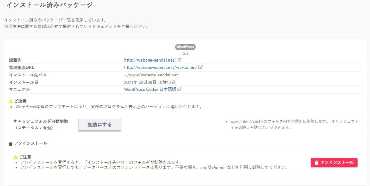370x186 pixels.
Task: Click the キャッシュフォルダ自動削除 label
Action: pos(41,121)
